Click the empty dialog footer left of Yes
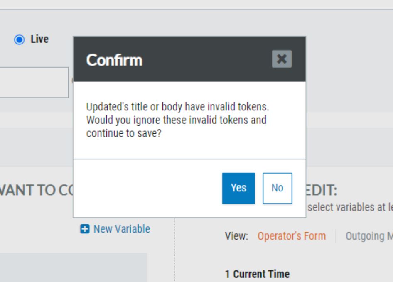393x282 pixels. pos(147,188)
